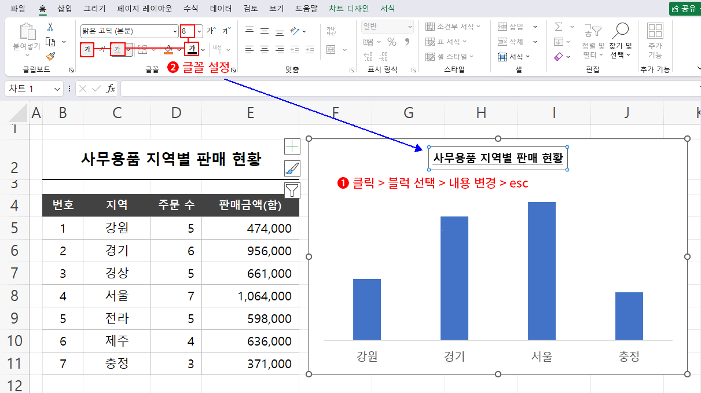Increase font size with the larger 가 icon
Image resolution: width=701 pixels, height=393 pixels.
pos(211,31)
